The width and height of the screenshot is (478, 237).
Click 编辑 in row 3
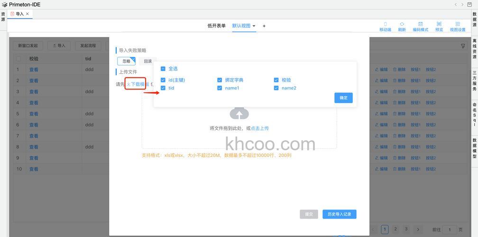381,91
